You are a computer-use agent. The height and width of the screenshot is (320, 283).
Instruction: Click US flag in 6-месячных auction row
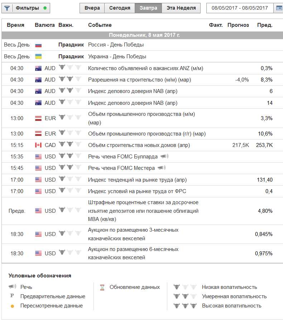(x=38, y=253)
